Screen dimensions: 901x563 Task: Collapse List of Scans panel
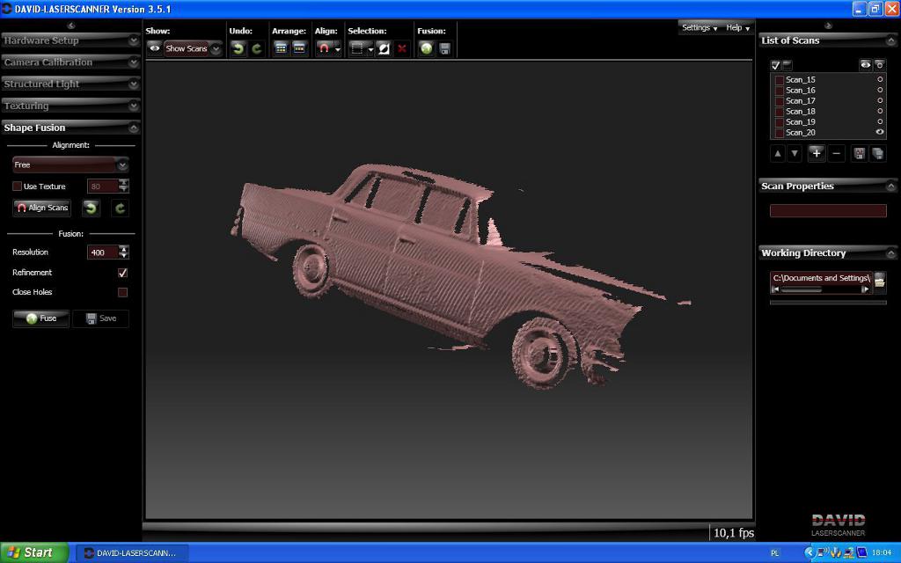891,40
